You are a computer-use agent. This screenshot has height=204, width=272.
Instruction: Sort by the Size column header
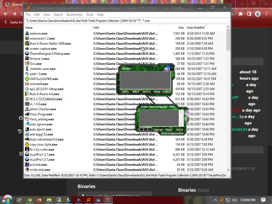coord(172,28)
